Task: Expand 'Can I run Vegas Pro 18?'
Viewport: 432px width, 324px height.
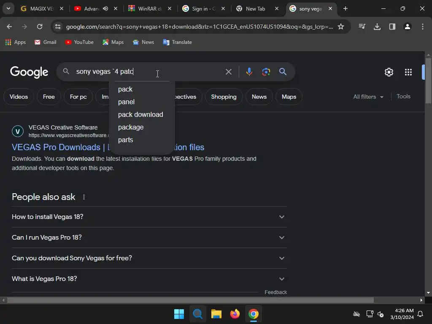Action: click(149, 238)
